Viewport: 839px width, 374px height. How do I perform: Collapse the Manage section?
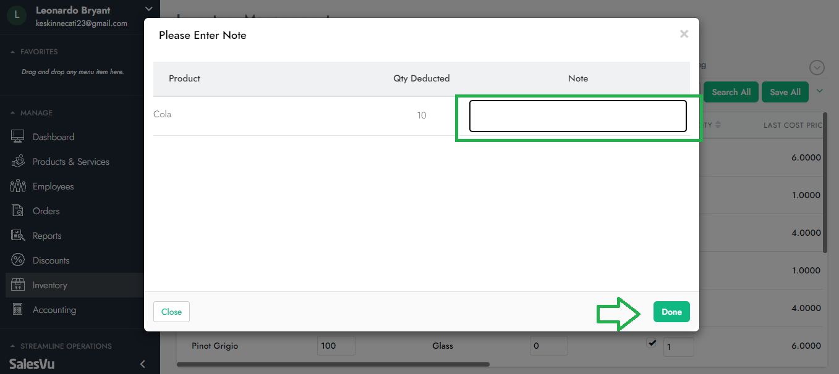(13, 113)
